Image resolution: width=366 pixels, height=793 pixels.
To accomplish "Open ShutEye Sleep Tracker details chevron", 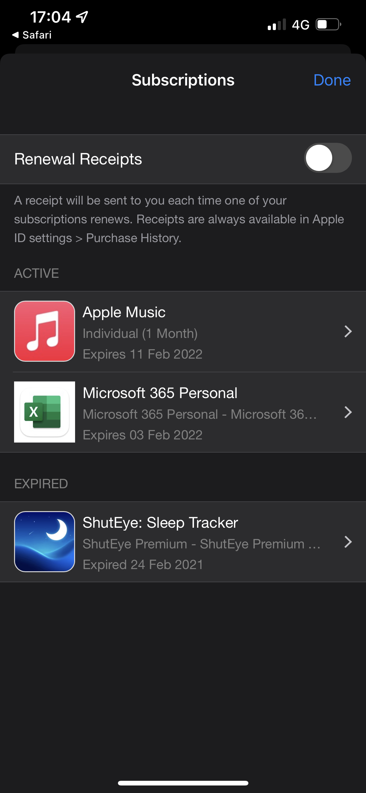I will point(348,542).
